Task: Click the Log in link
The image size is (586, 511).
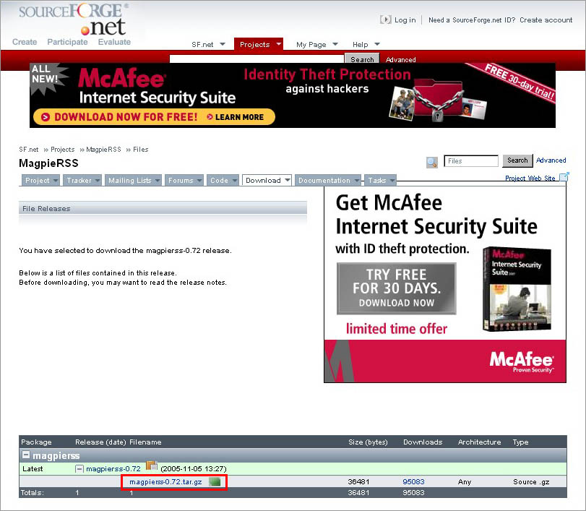Action: pos(405,20)
